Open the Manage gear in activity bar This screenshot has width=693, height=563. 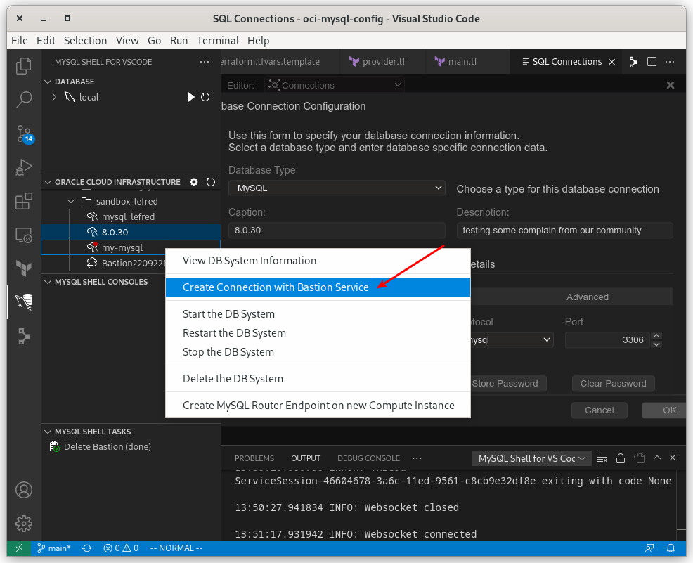point(23,524)
